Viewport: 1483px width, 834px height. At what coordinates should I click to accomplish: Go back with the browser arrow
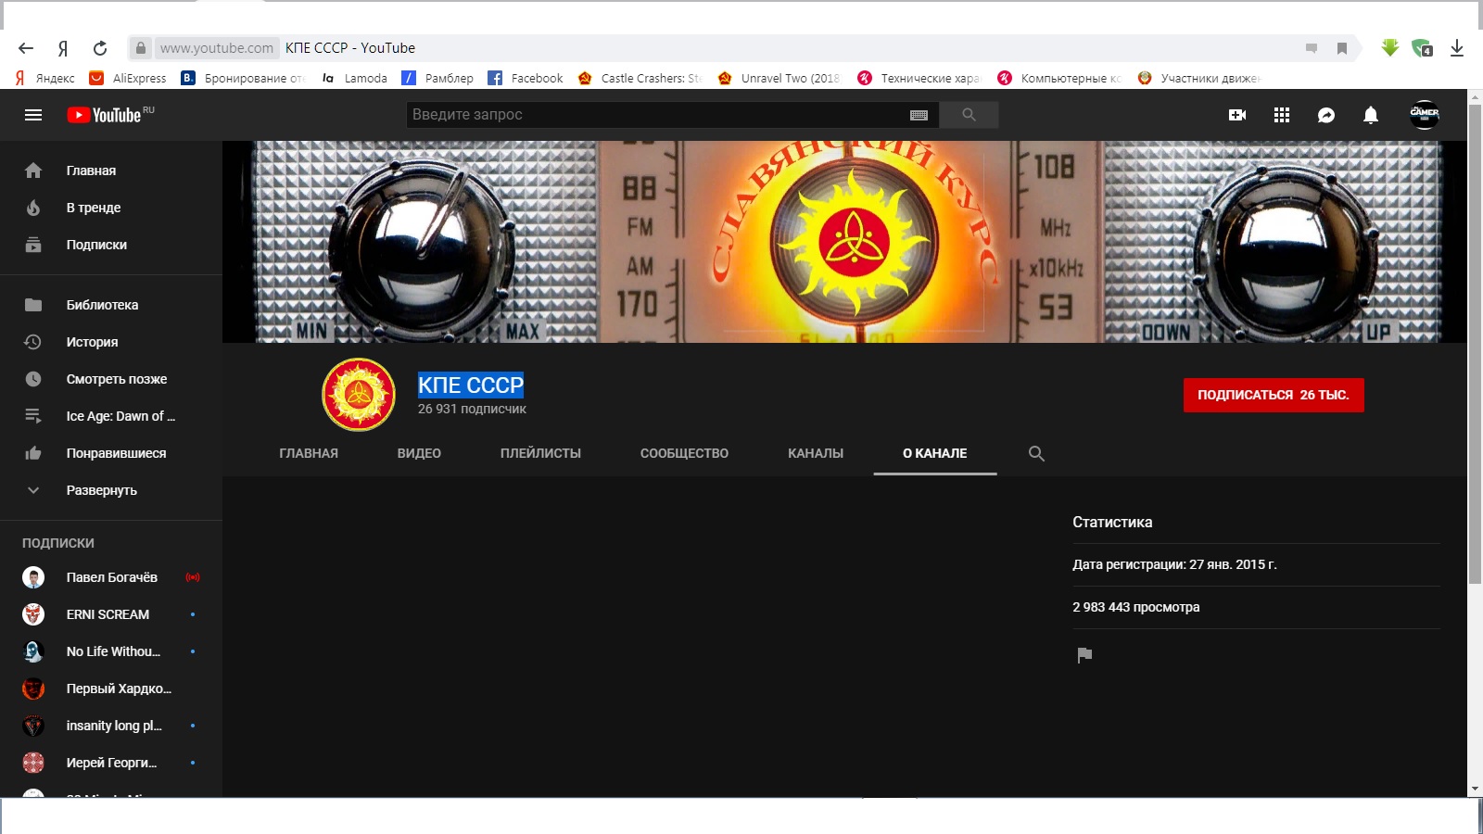(x=26, y=48)
